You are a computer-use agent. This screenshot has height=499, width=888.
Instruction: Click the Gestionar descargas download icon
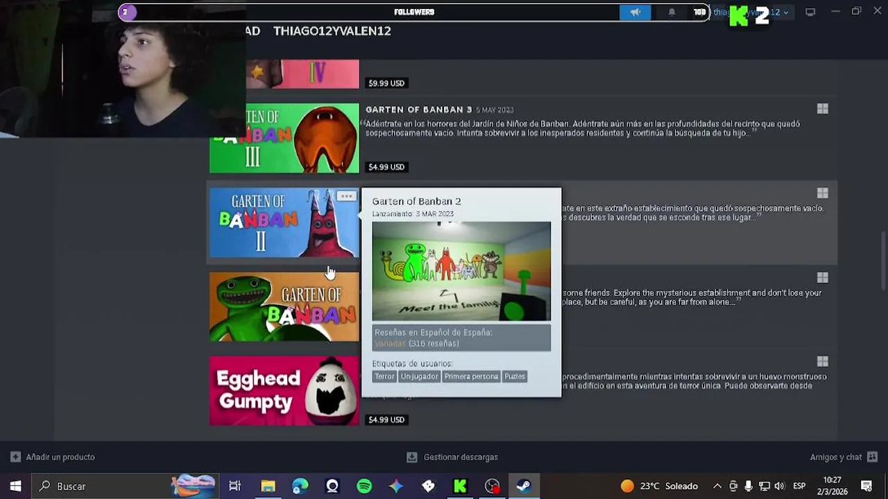click(x=412, y=457)
